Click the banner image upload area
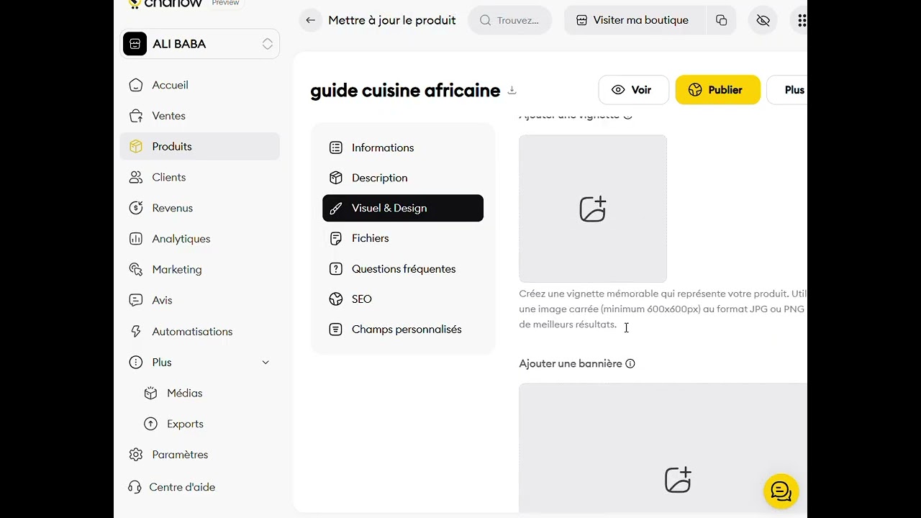 [x=663, y=447]
